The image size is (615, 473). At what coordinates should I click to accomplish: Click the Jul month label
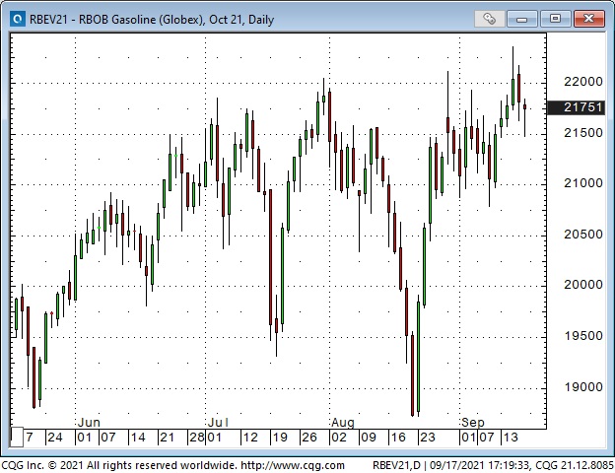tap(218, 423)
